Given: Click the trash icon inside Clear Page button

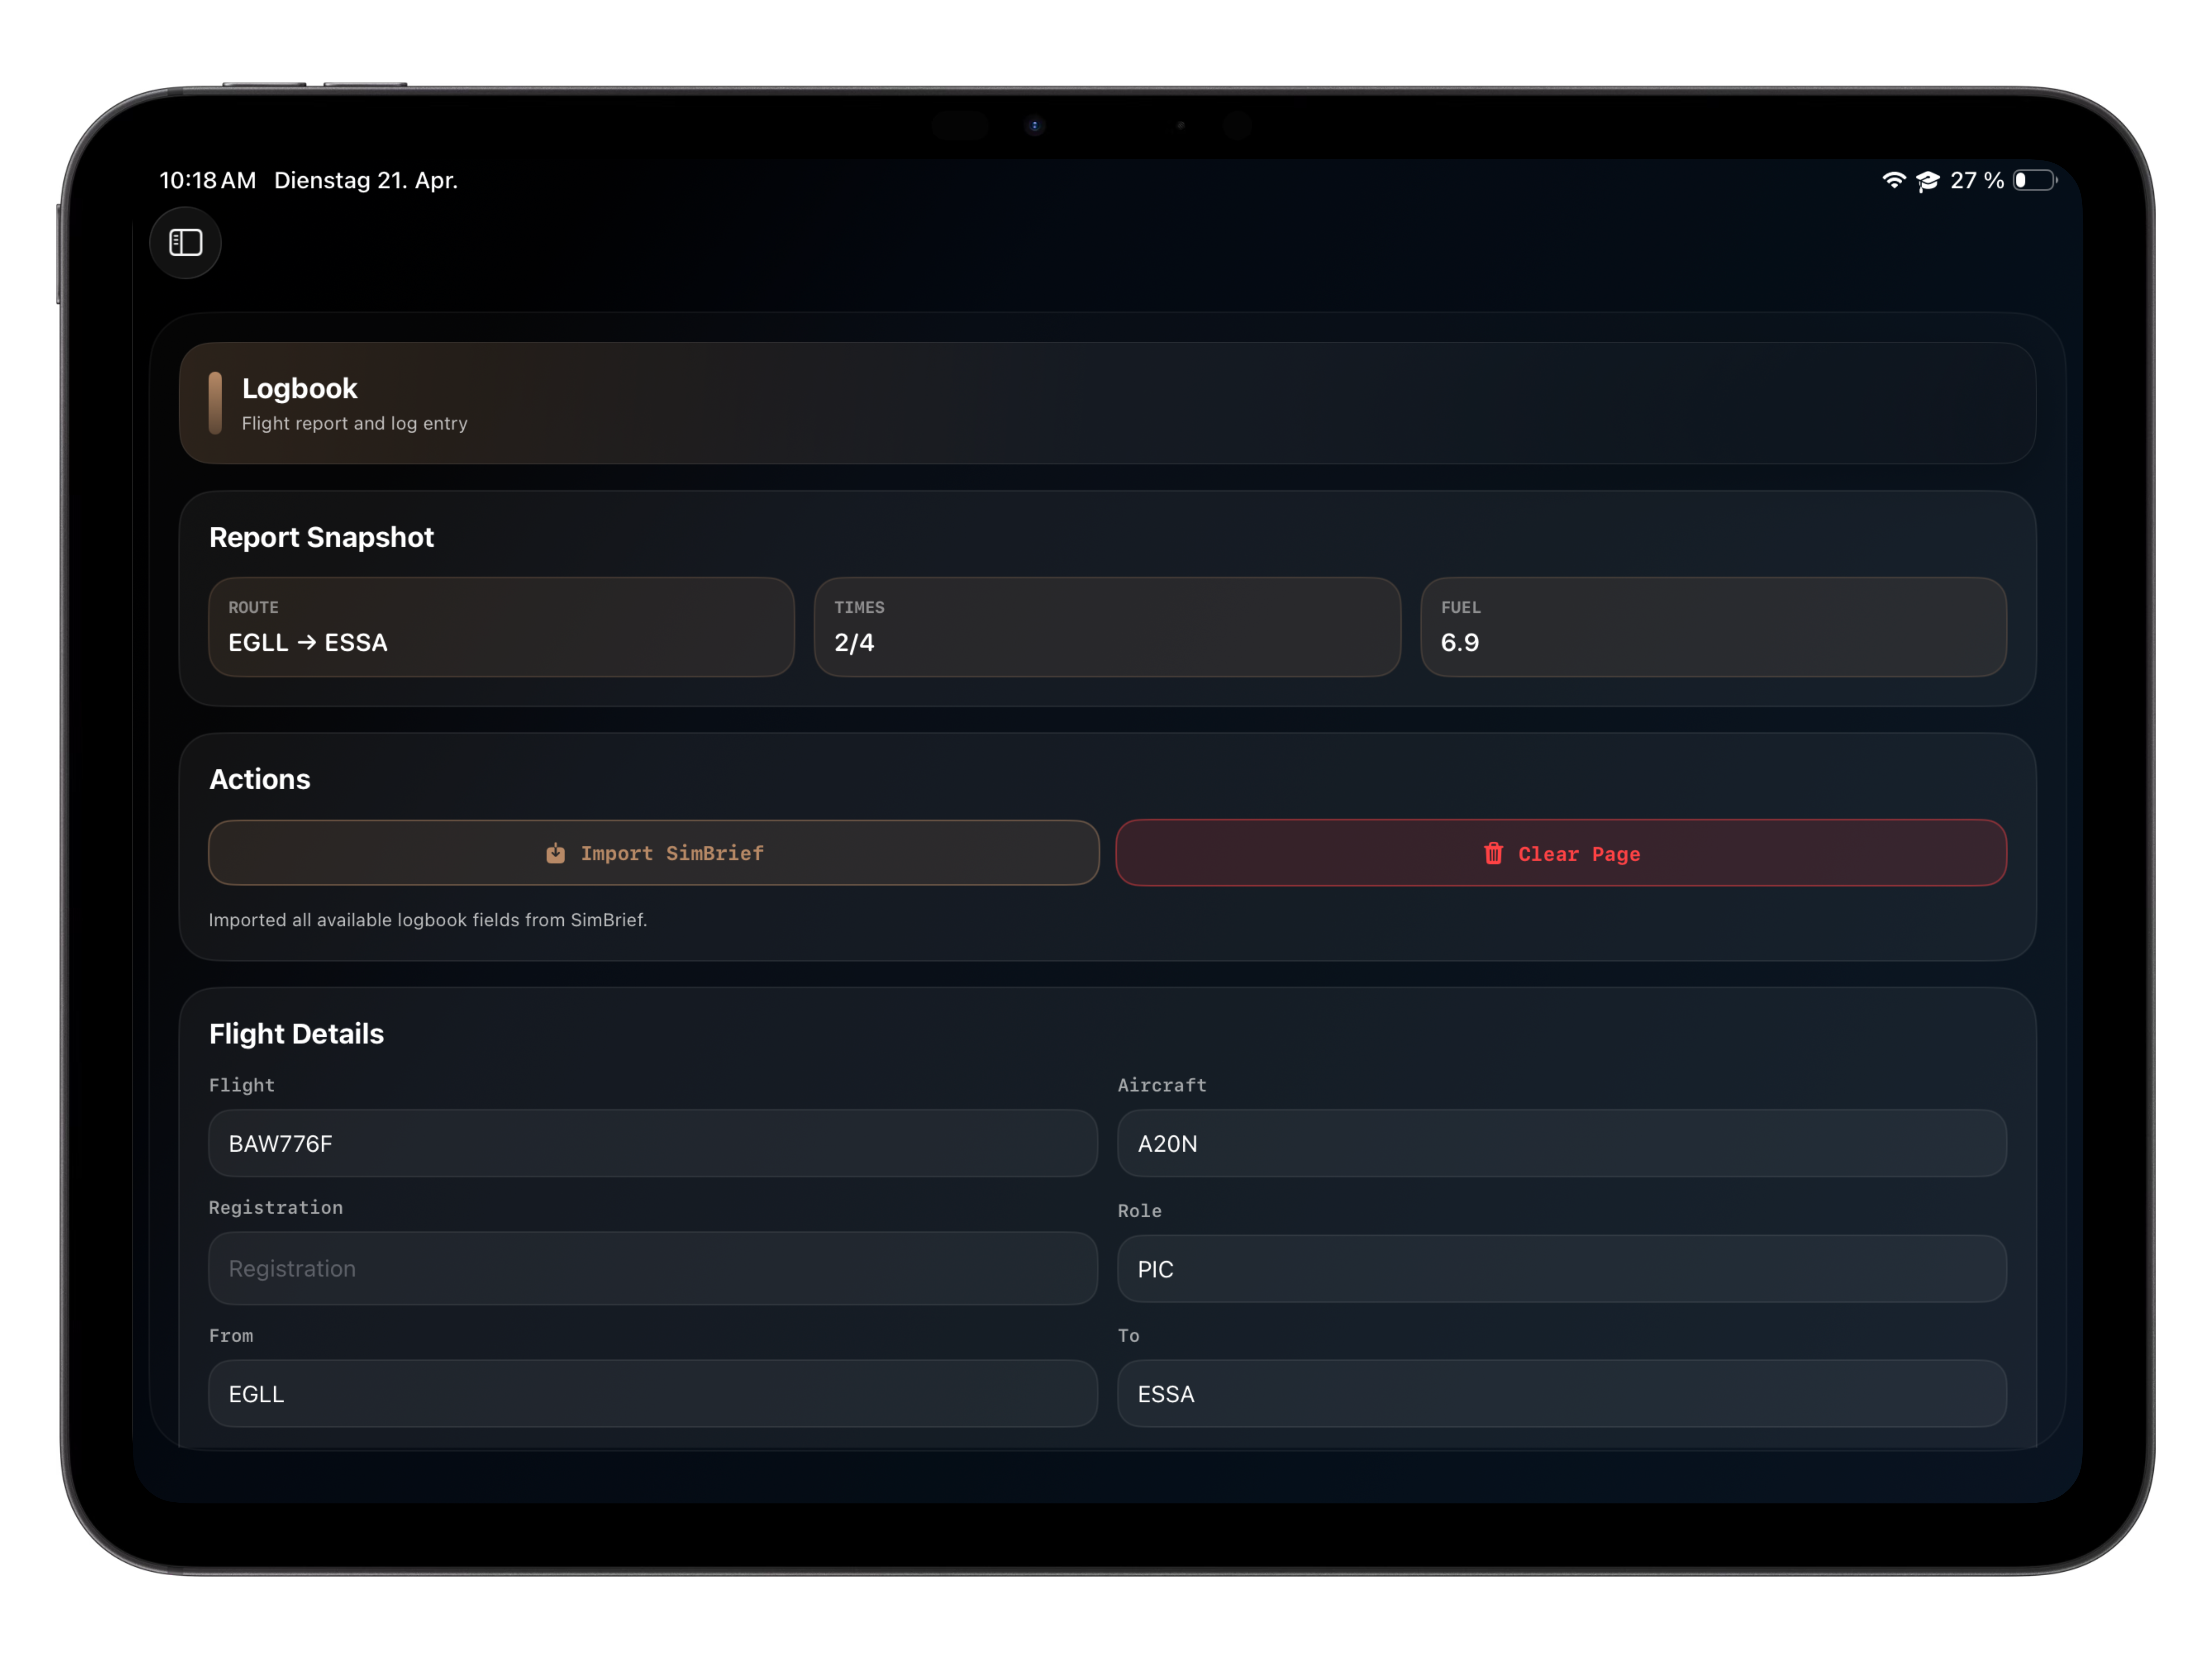Looking at the screenshot, I should (x=1494, y=854).
